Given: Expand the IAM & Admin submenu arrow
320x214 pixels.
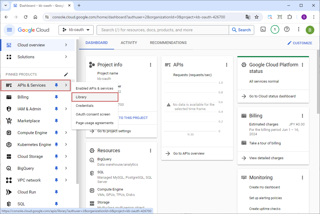Looking at the screenshot, I should (66, 109).
